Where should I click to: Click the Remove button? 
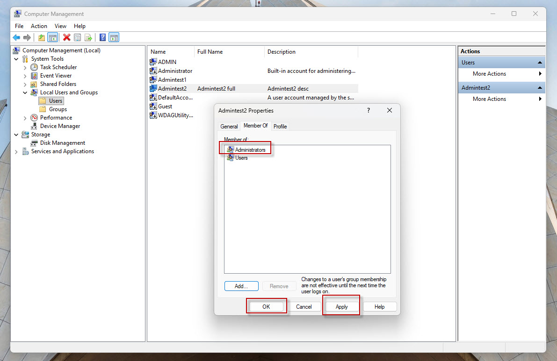click(x=279, y=286)
